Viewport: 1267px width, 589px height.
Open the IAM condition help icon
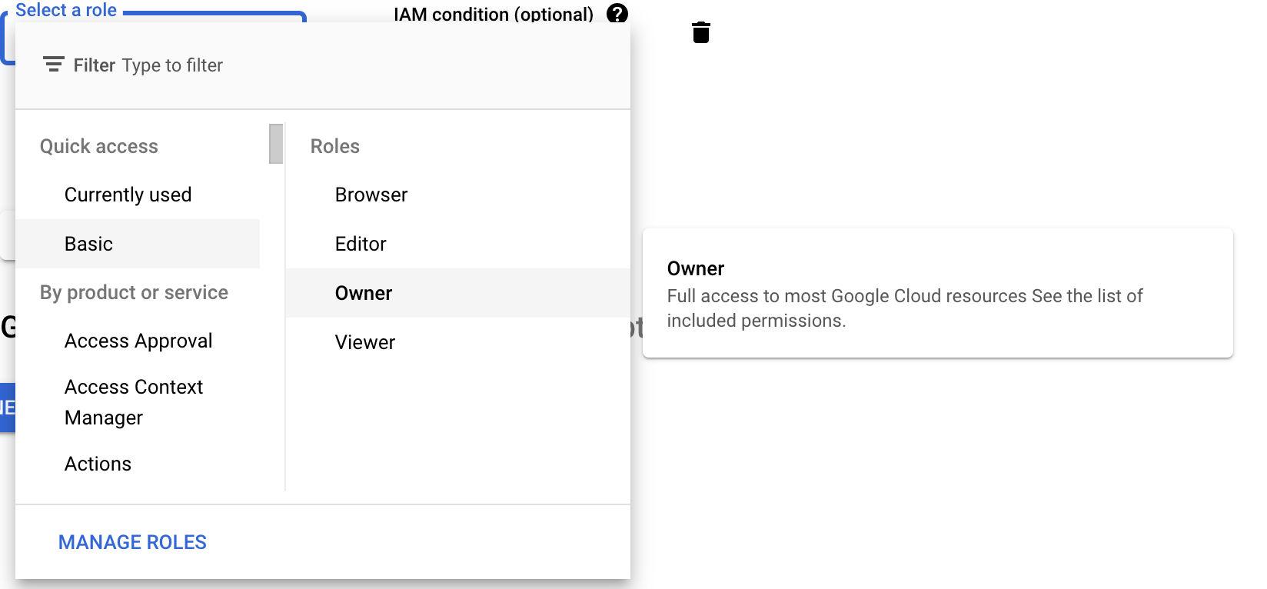click(617, 14)
